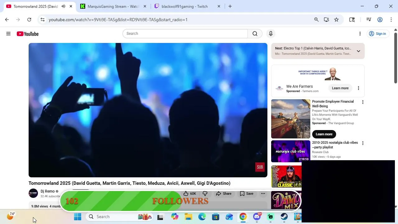This screenshot has width=398, height=224.
Task: Open YouTube settings three-dot menu
Action: [360, 34]
